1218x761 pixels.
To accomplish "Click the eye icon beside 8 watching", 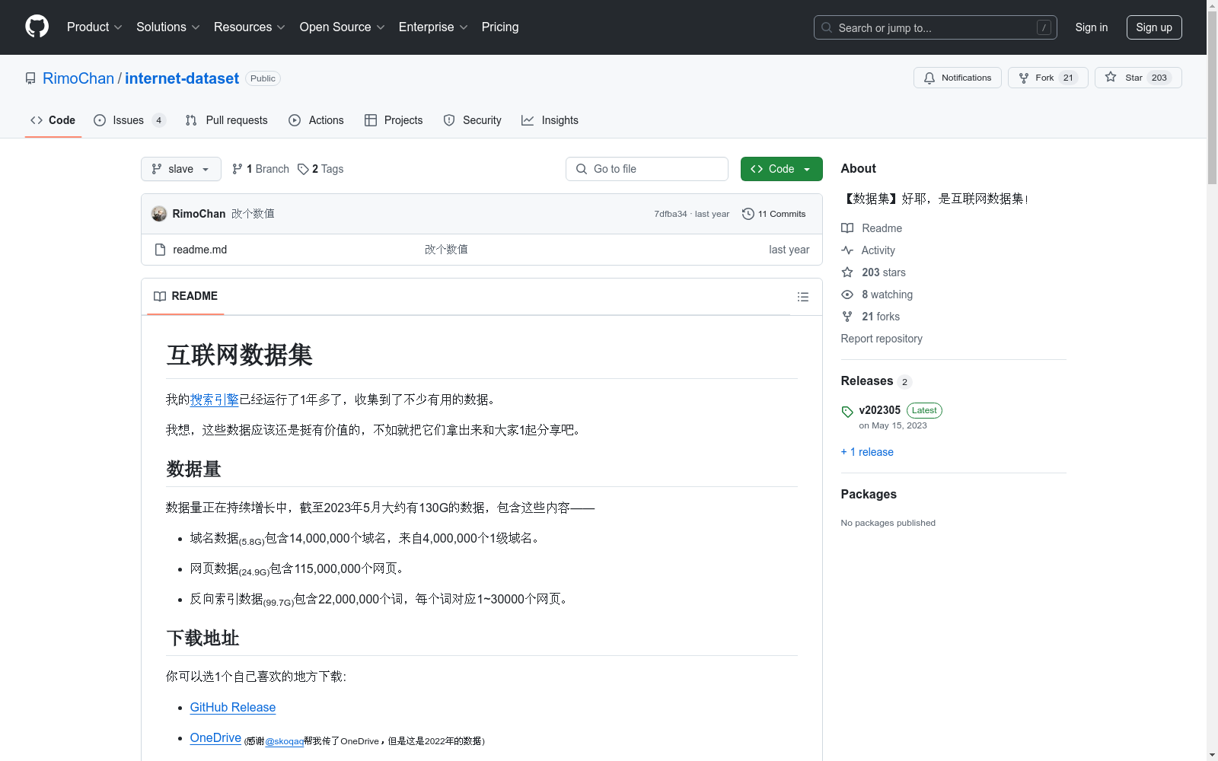I will pyautogui.click(x=847, y=295).
